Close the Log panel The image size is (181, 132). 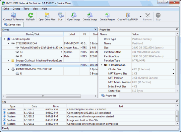tap(177, 101)
